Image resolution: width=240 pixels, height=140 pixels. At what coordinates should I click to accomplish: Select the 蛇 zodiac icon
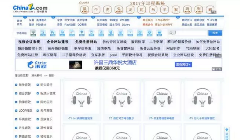[x=142, y=10]
